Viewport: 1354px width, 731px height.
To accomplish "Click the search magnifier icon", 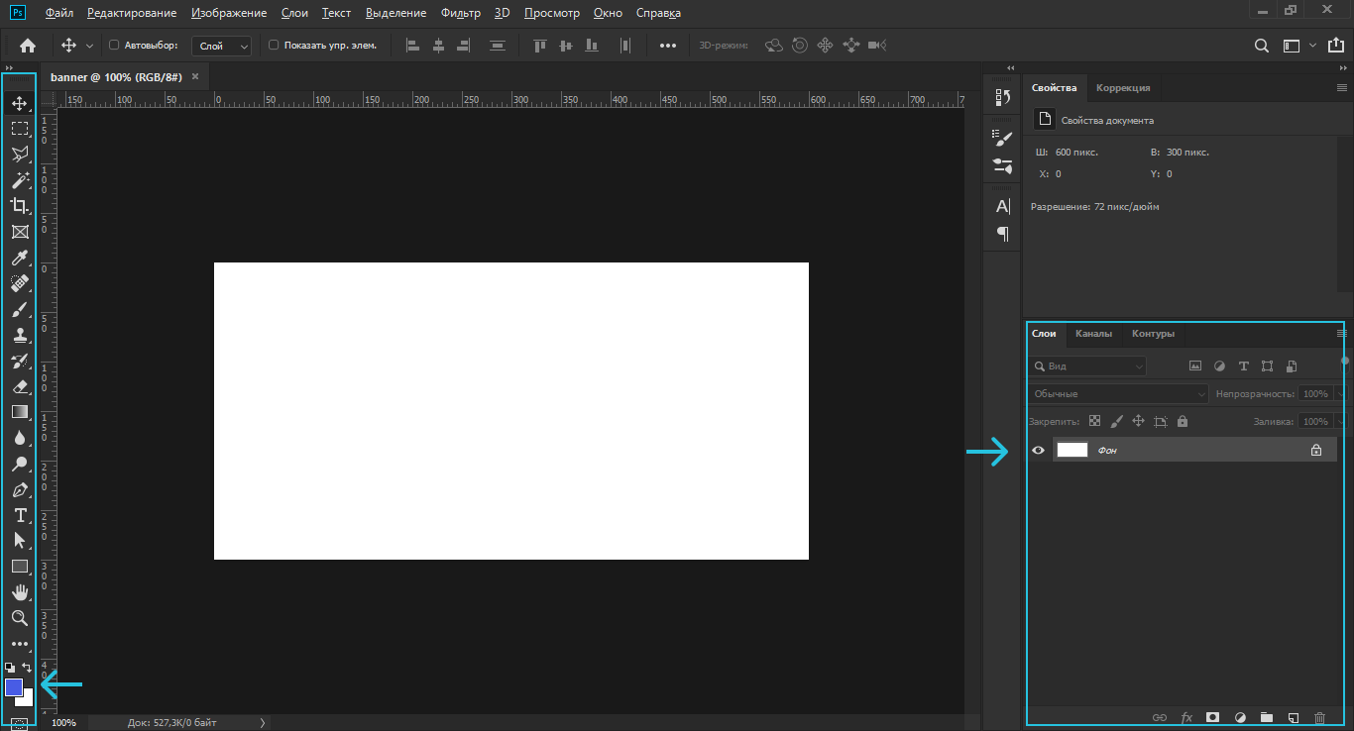I will [x=1262, y=46].
